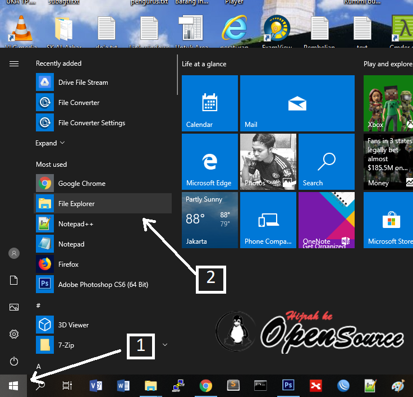Open Pictures from Start sidebar
This screenshot has width=413, height=397.
pyautogui.click(x=14, y=307)
